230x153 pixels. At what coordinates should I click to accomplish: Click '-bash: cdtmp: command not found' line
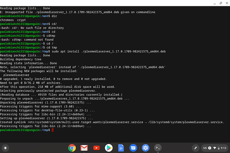point(27,40)
